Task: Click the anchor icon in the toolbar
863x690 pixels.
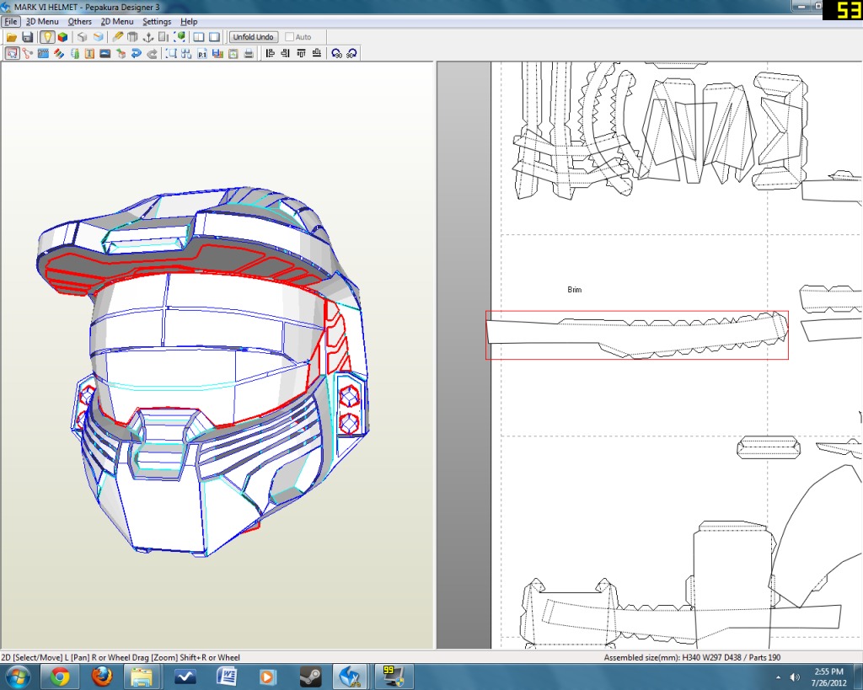Action: [148, 37]
